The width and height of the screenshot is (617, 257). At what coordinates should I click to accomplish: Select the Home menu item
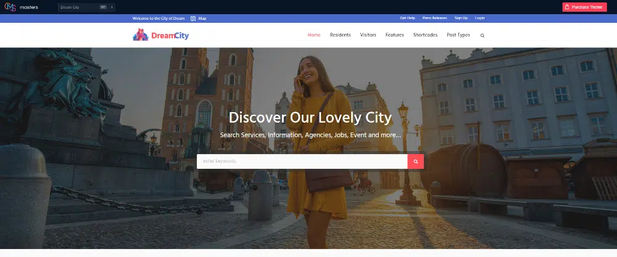pos(314,35)
